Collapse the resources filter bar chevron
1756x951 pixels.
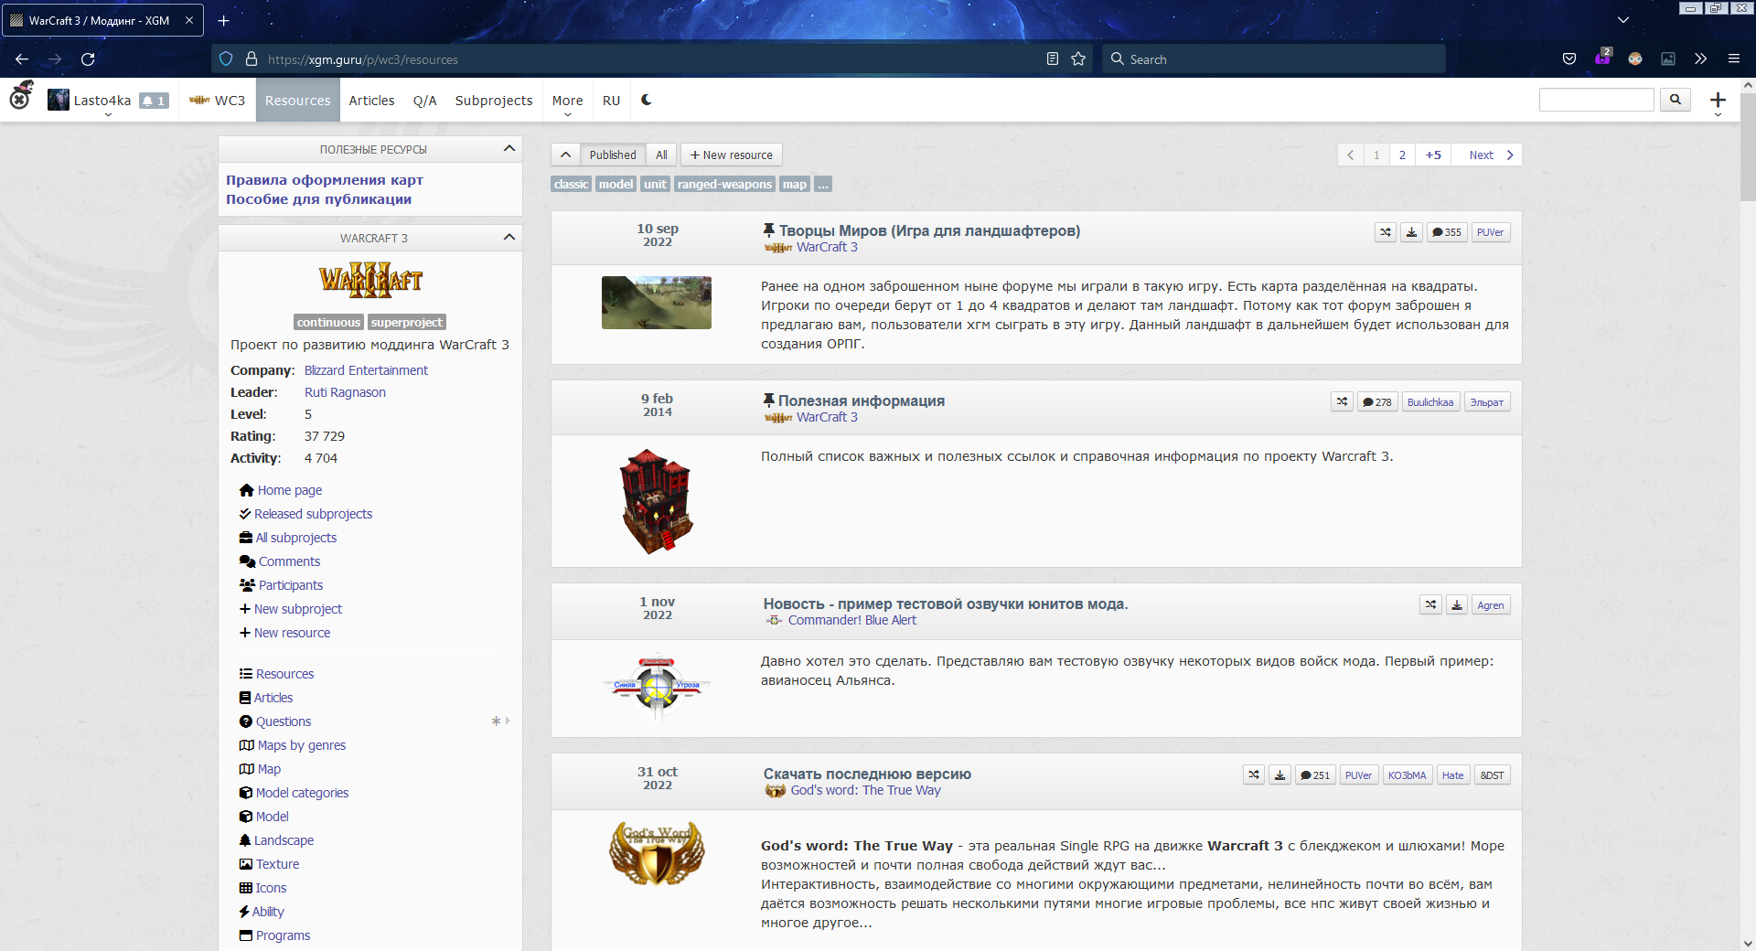[565, 155]
